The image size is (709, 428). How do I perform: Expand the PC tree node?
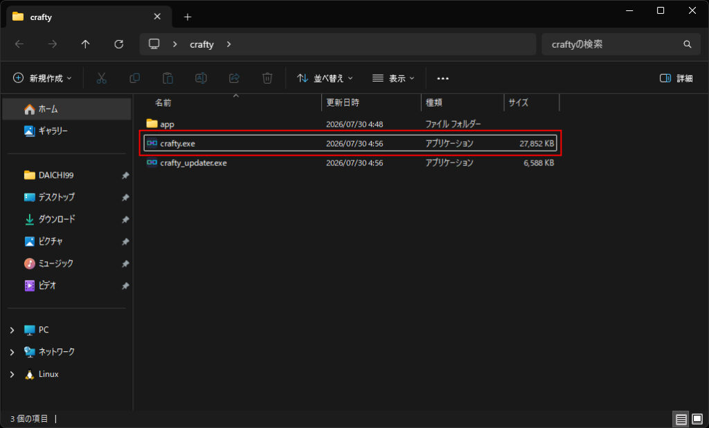pyautogui.click(x=12, y=331)
